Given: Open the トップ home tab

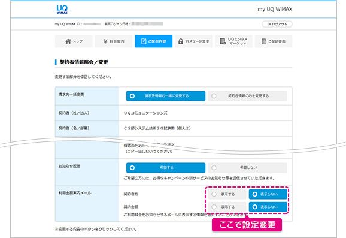Looking at the screenshot, I should pos(74,41).
